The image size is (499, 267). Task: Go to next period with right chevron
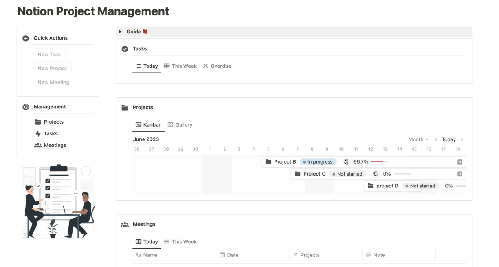click(x=462, y=139)
